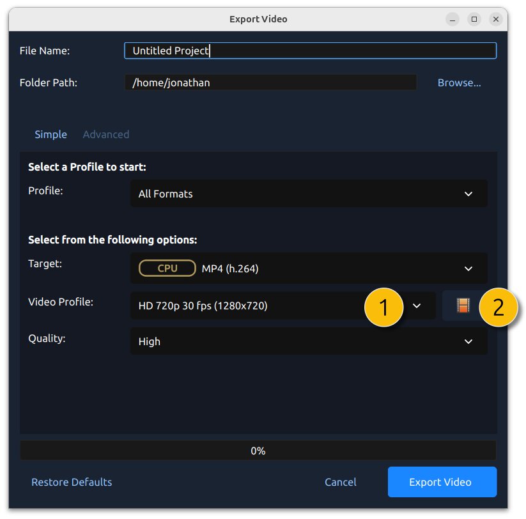
Task: Open the Target dropdown showing MP4 (h.264)
Action: coord(309,268)
